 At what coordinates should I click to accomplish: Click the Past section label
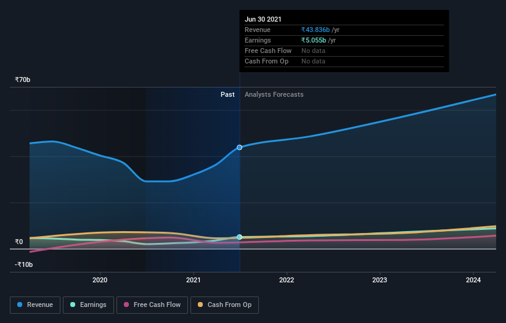click(227, 94)
